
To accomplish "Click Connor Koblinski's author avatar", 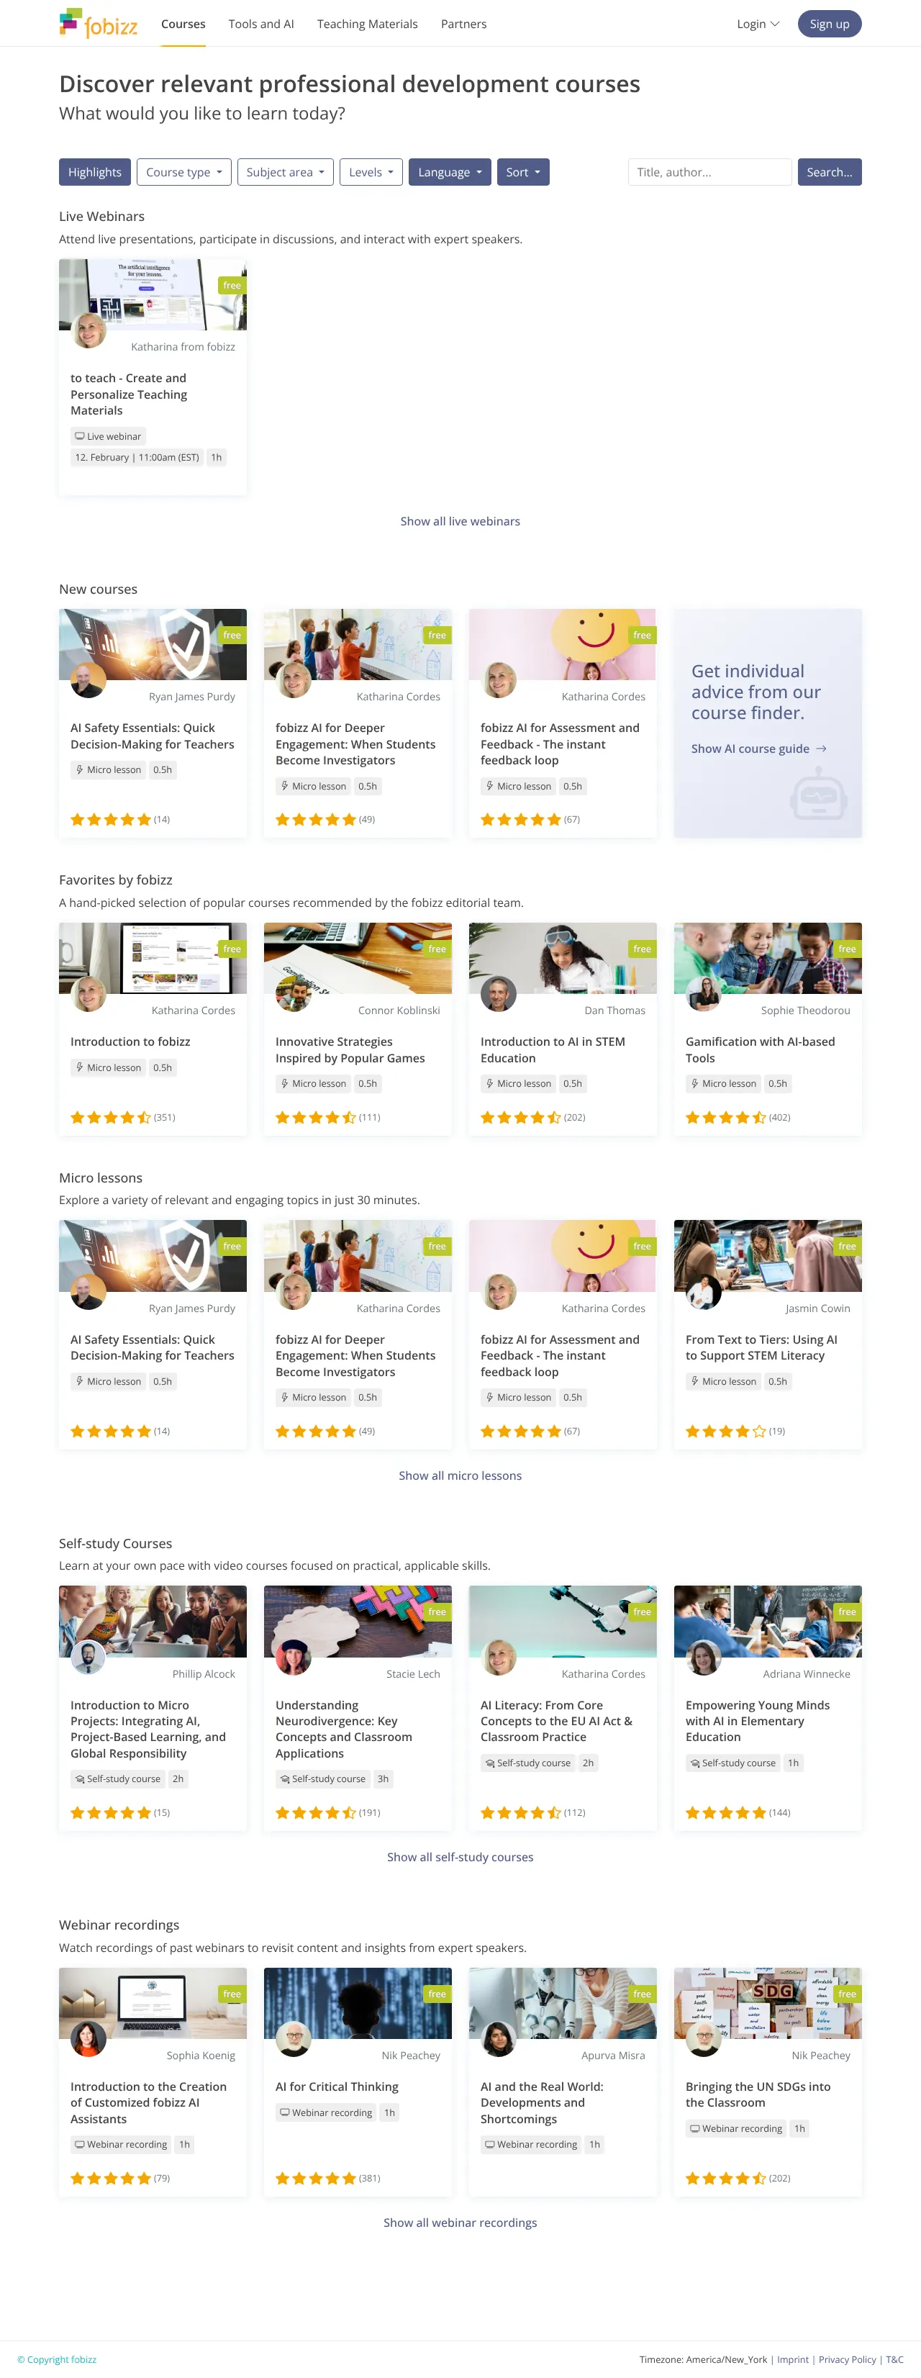I will (x=294, y=994).
